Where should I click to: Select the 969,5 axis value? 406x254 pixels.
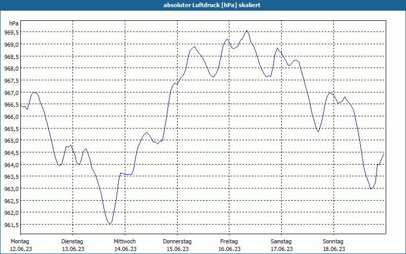pos(11,33)
